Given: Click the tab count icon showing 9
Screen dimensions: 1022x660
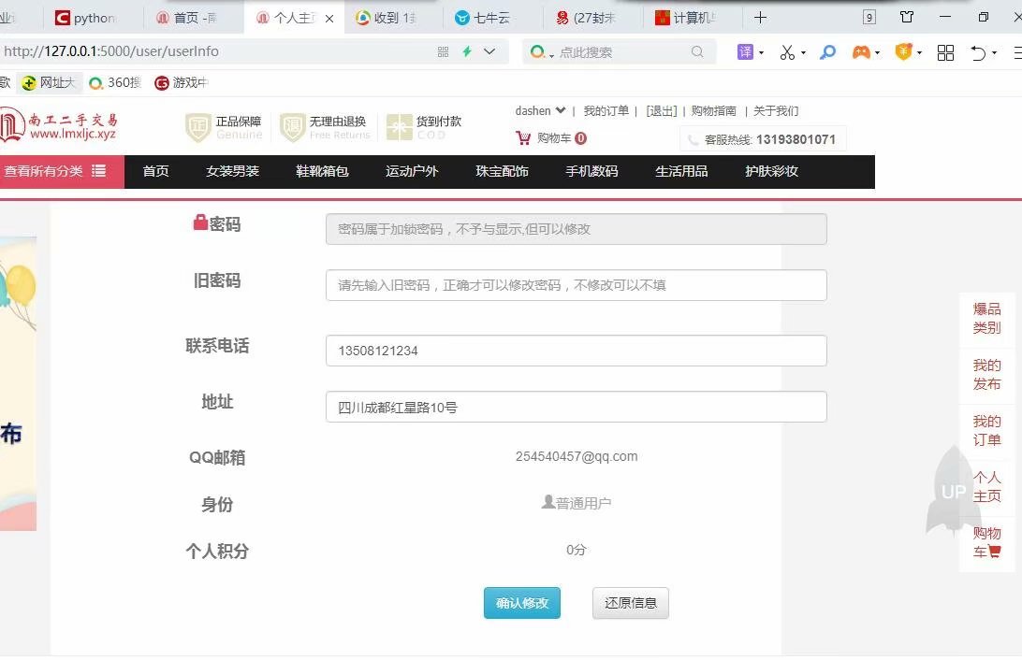Looking at the screenshot, I should (869, 18).
